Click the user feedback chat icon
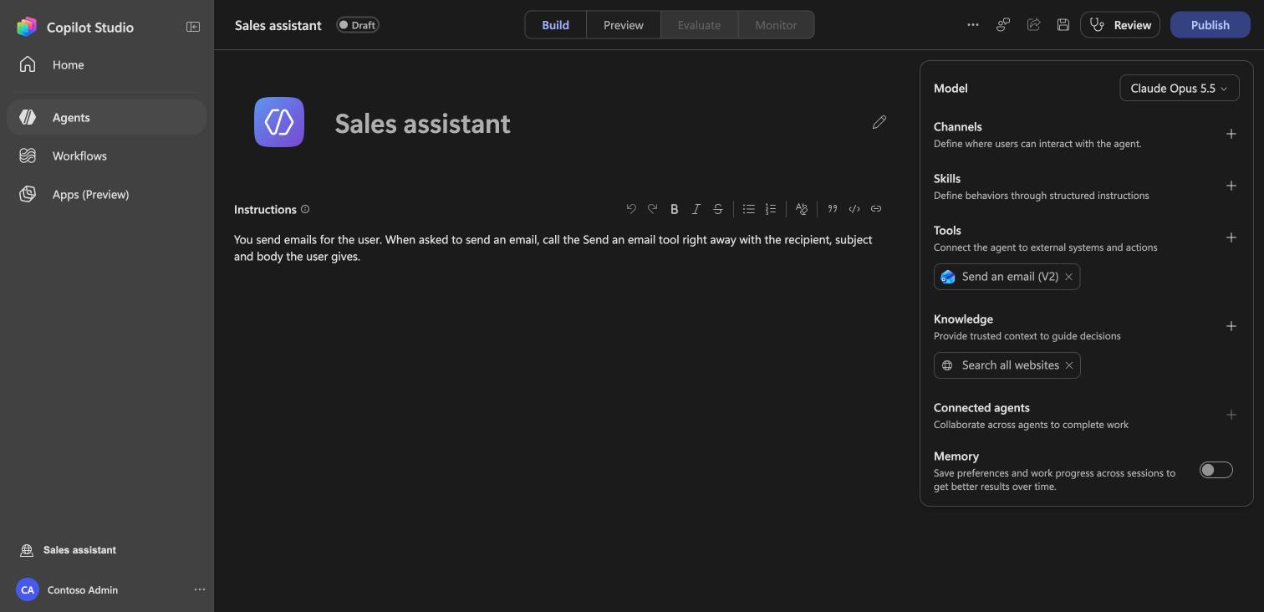Screen dimensions: 1264x612 [1003, 25]
